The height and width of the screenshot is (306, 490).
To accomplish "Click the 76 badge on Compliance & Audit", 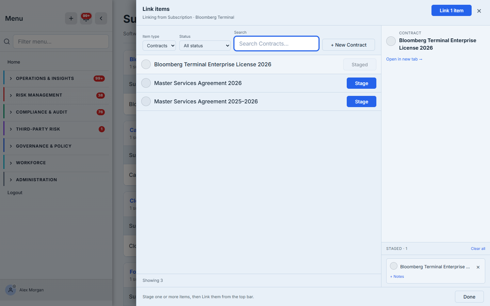I will (x=100, y=112).
